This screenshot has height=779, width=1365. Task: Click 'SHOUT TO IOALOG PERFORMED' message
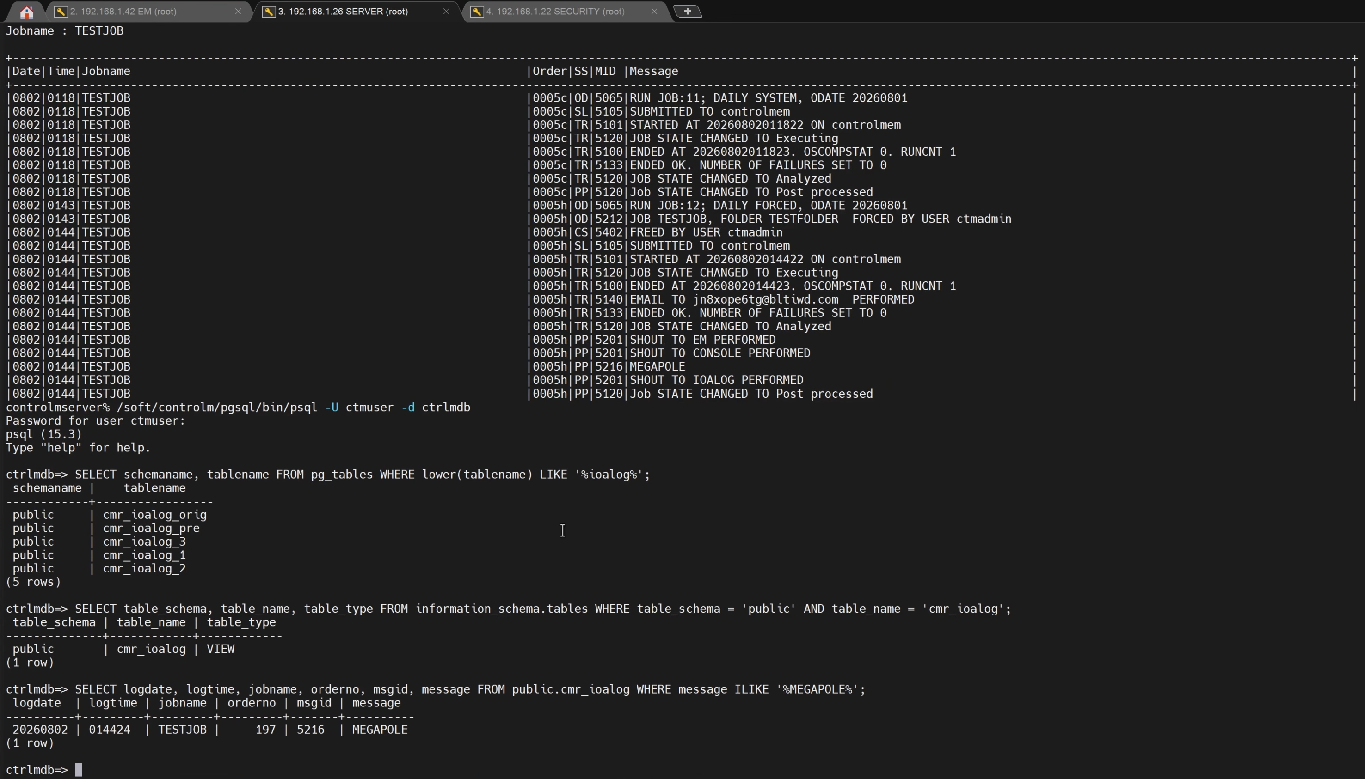tap(717, 380)
